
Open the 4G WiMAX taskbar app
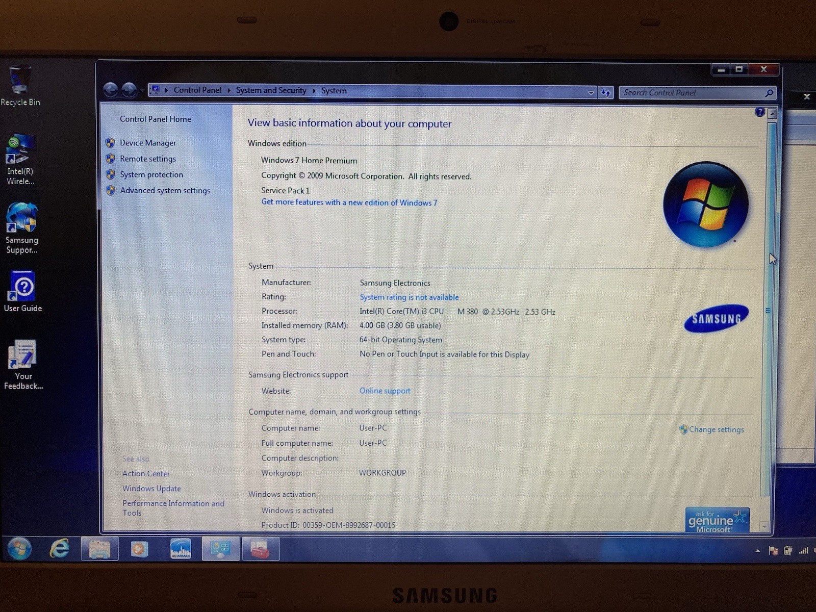180,549
